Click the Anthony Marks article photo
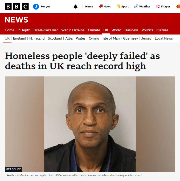The width and height of the screenshot is (180, 181). pyautogui.click(x=90, y=124)
